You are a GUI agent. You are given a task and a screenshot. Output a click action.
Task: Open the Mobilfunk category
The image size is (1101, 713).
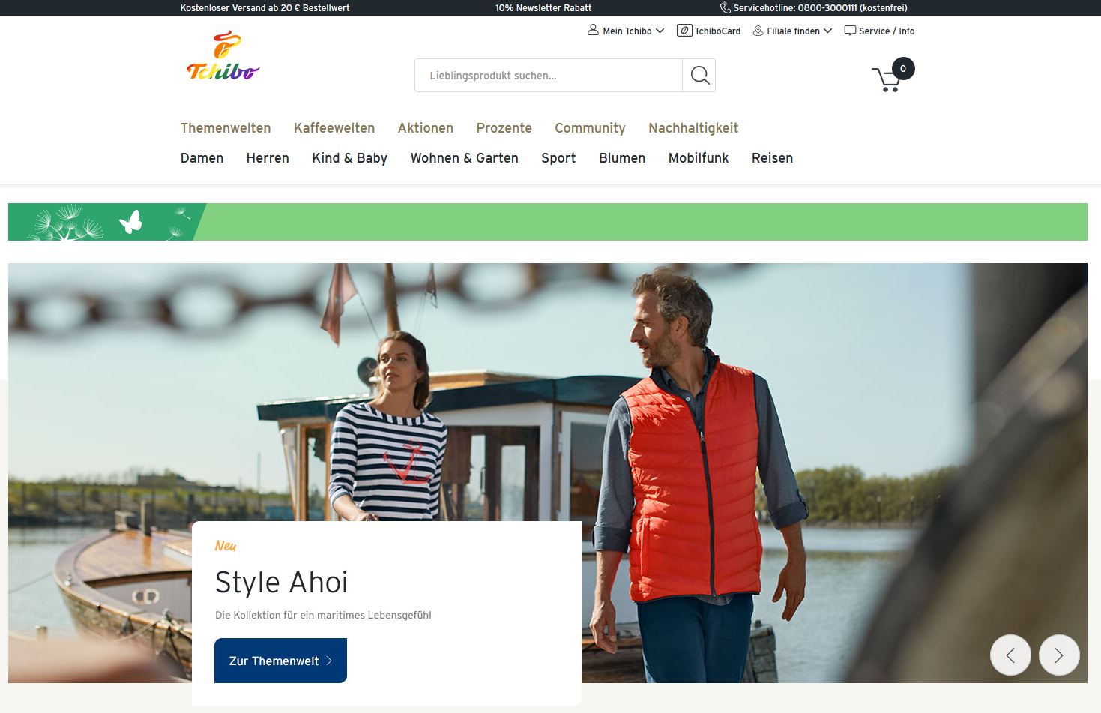699,158
